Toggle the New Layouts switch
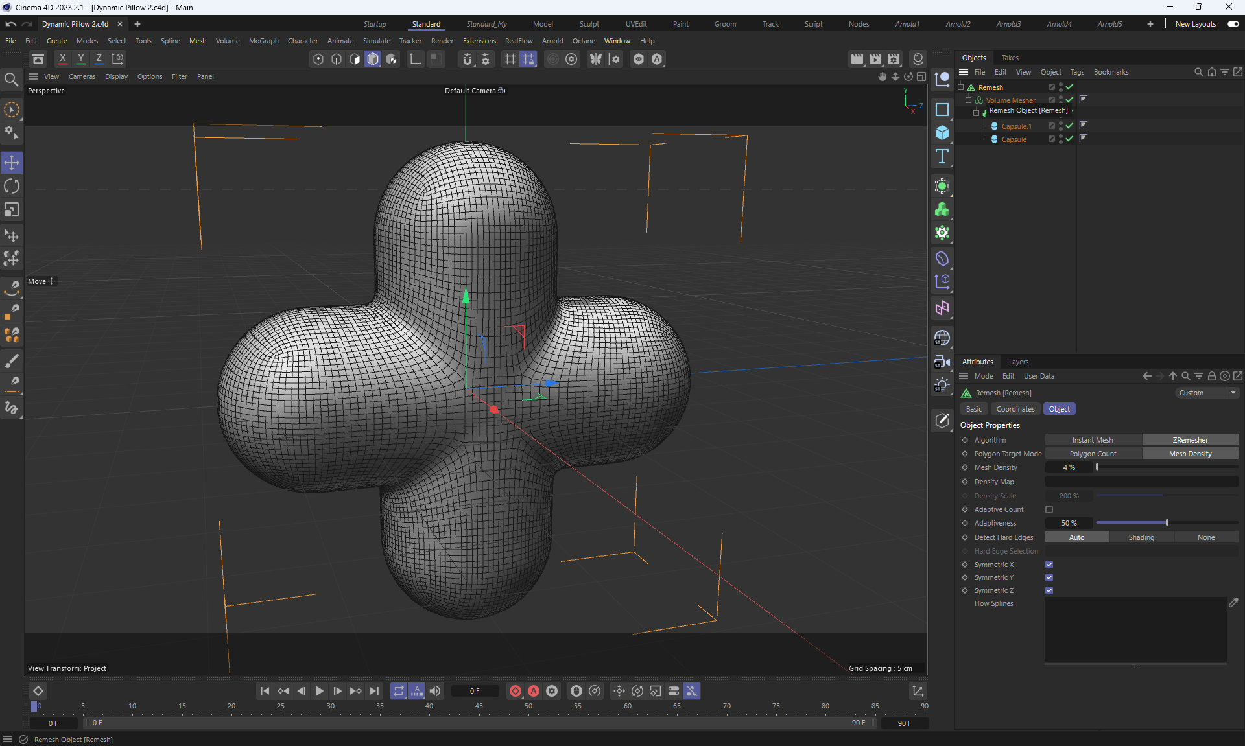1245x746 pixels. point(1233,24)
